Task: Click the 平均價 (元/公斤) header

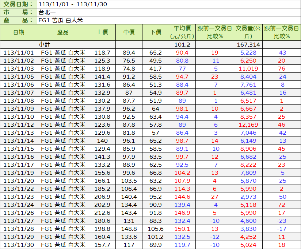Action: pos(182,32)
